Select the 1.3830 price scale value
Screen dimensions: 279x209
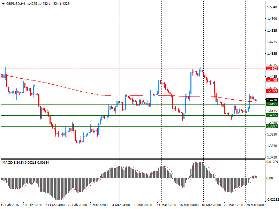272,146
